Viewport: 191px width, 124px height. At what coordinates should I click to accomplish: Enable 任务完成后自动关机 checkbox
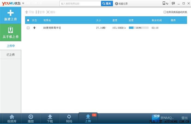coord(165,12)
